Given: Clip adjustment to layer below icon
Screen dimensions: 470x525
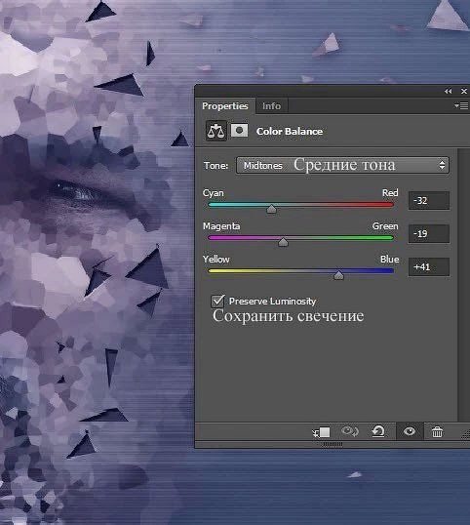Looking at the screenshot, I should coord(321,432).
